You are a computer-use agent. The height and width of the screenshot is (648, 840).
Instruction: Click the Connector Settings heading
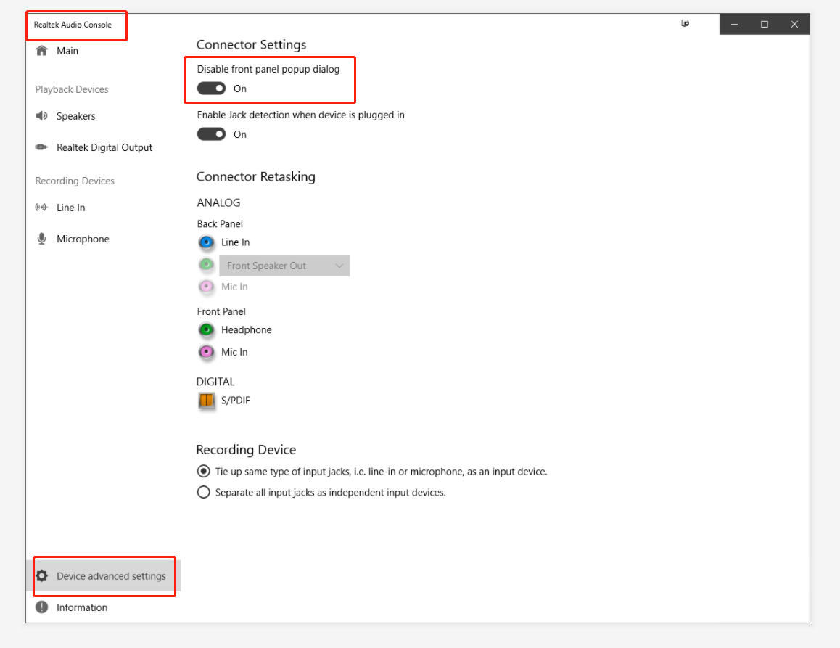[251, 44]
